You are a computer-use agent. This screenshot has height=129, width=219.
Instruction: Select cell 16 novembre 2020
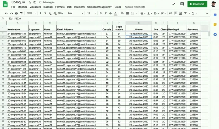(139, 34)
